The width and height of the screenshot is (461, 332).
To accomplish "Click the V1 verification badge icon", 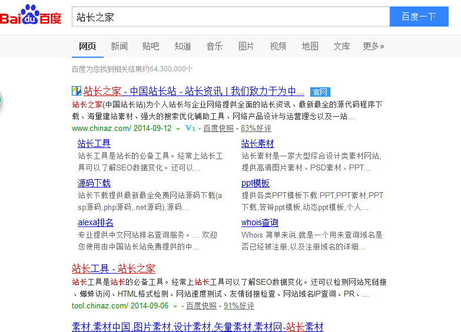I will pyautogui.click(x=190, y=128).
